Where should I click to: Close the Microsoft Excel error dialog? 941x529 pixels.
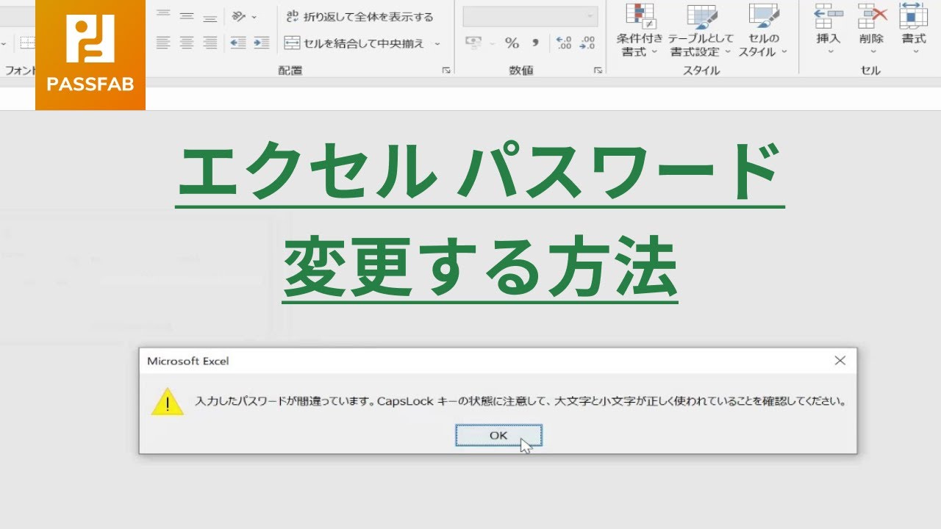[840, 360]
